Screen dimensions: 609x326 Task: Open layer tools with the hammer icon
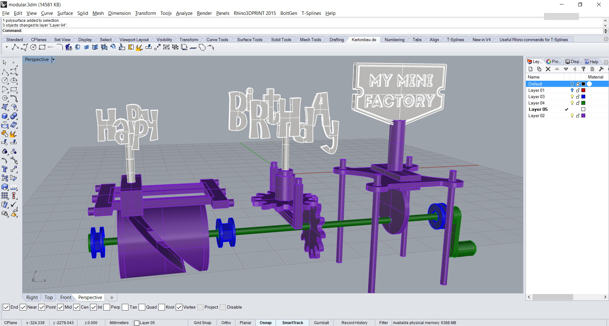click(x=601, y=69)
